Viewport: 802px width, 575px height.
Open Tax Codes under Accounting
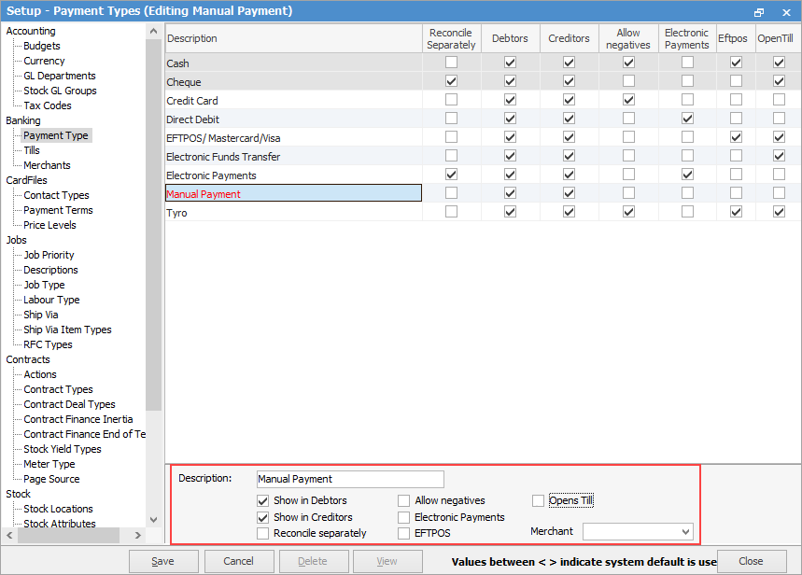point(47,105)
